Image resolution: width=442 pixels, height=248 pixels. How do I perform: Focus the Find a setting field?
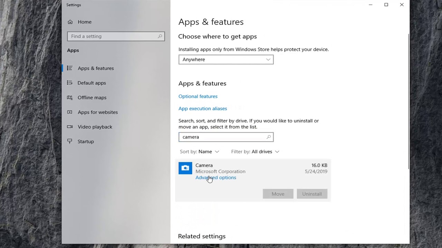(x=116, y=36)
